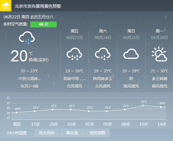The height and width of the screenshot is (141, 173).
Task: Select the 周五 day heading
Action: click(74, 31)
